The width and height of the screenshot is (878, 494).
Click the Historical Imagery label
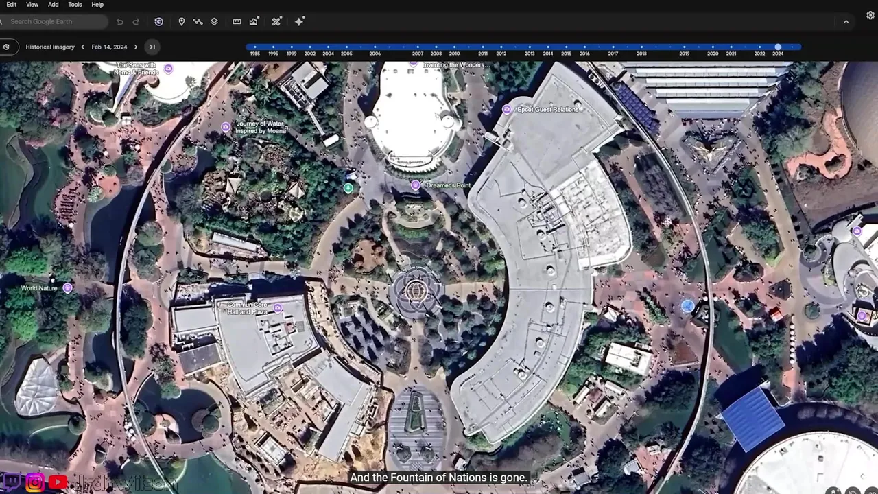pyautogui.click(x=49, y=47)
